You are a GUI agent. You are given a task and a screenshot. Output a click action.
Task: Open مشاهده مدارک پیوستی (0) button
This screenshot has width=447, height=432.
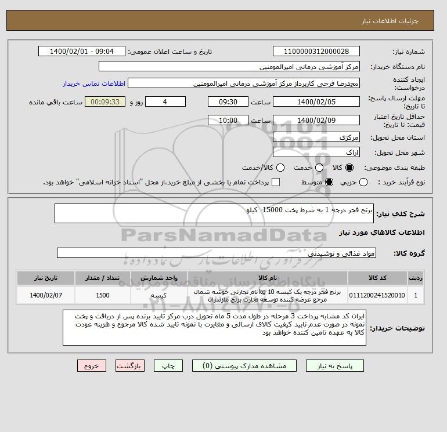coord(244,366)
